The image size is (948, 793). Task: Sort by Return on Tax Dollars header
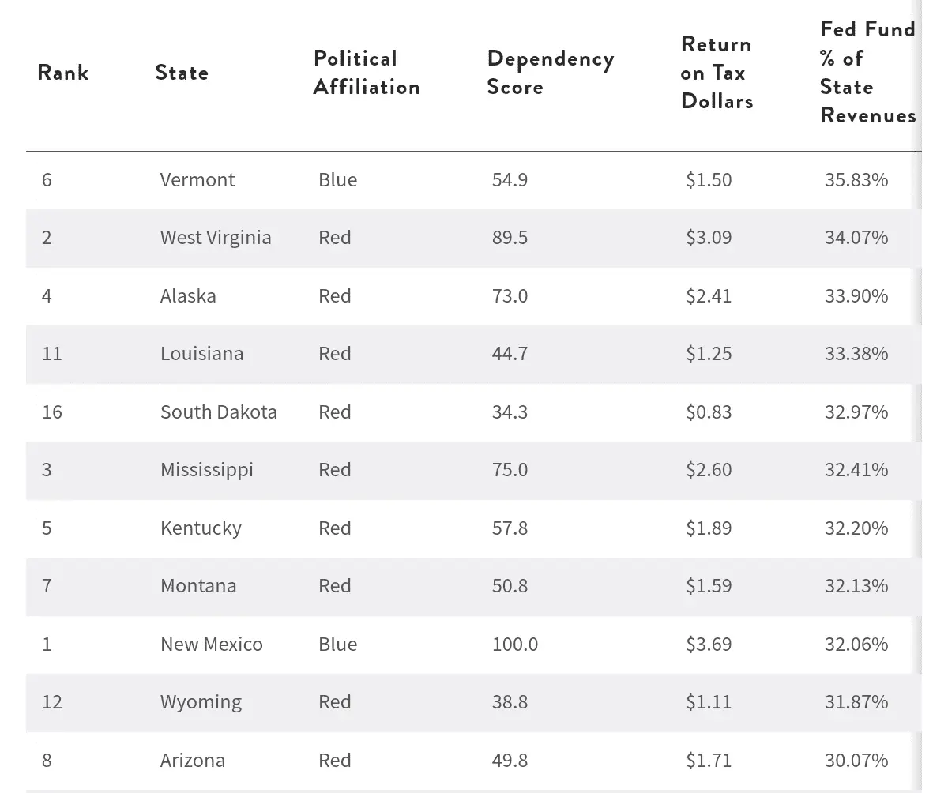pos(717,73)
